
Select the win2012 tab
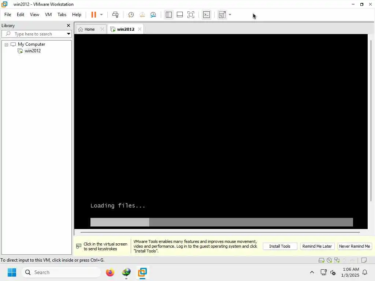tap(126, 29)
